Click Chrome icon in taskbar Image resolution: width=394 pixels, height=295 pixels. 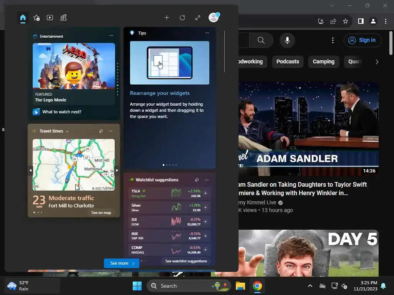[257, 286]
